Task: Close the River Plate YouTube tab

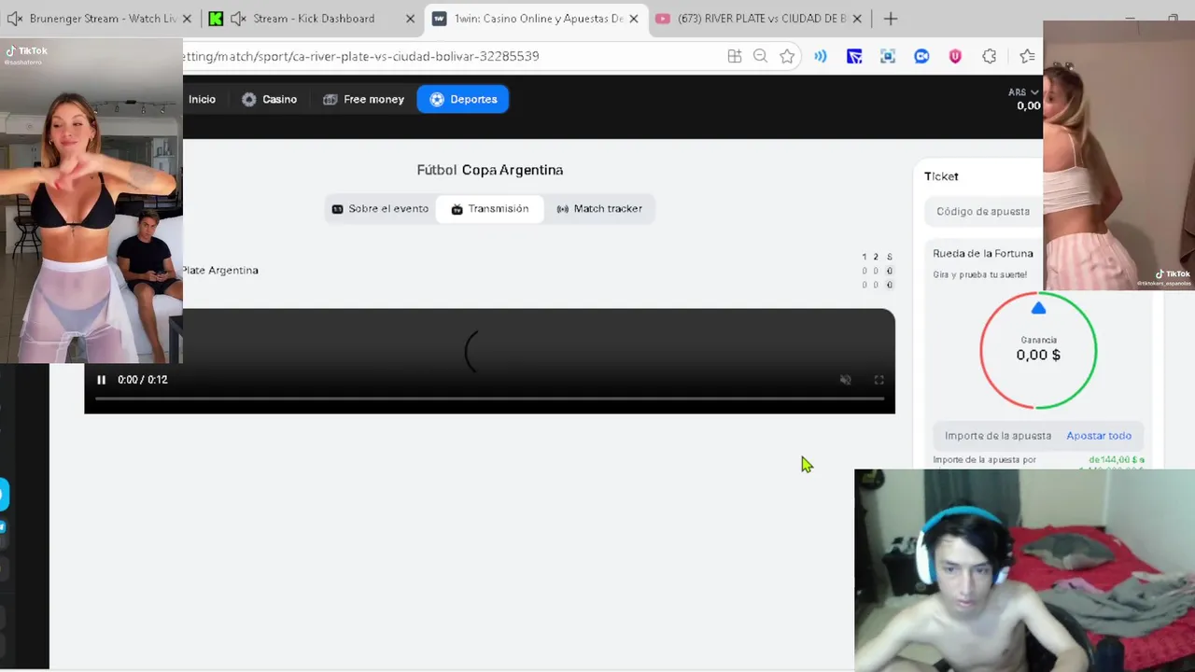Action: tap(858, 19)
